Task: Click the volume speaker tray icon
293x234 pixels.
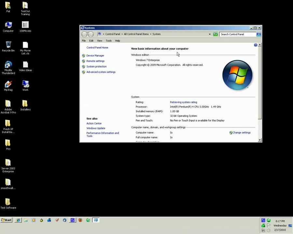Action: pyautogui.click(x=269, y=230)
